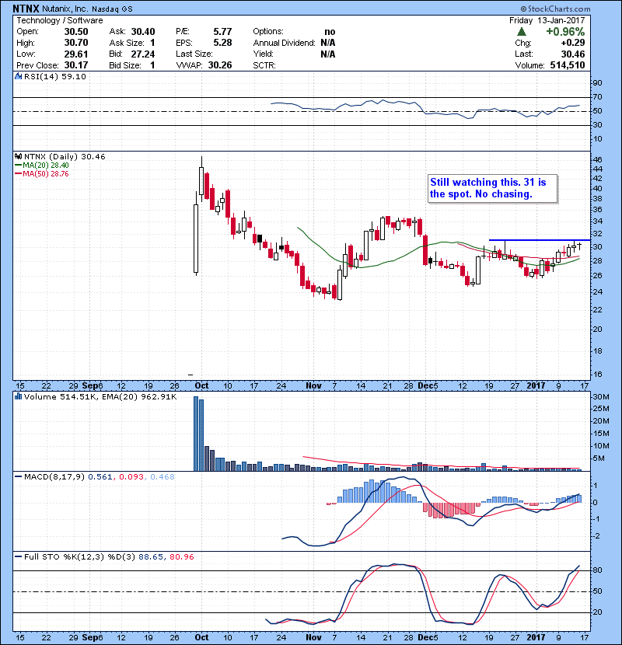Select the Low value 29.61
Screen dimensions: 622x645
76,54
